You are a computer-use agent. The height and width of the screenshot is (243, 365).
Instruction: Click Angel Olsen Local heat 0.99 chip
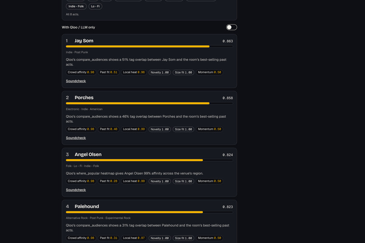[x=134, y=181]
